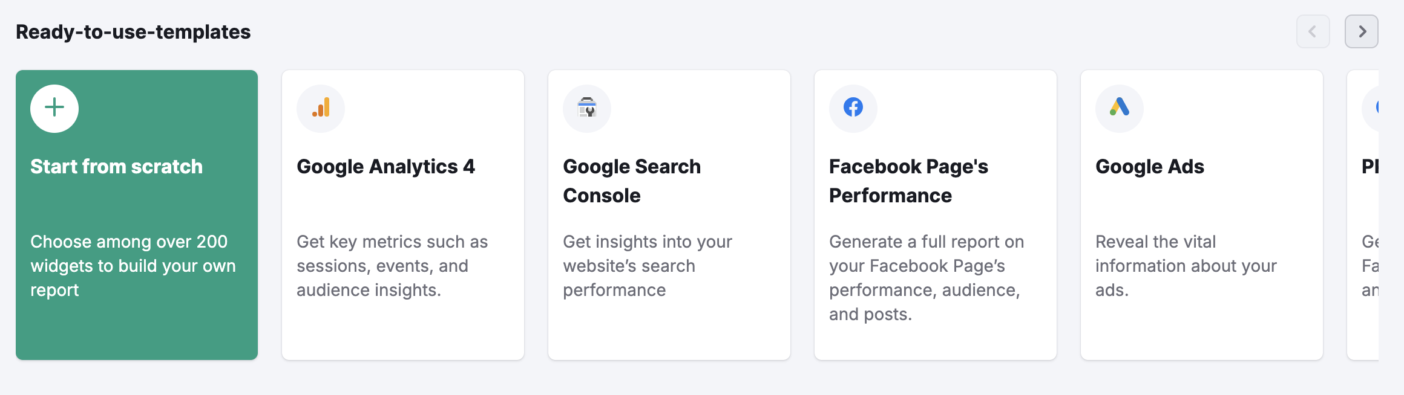This screenshot has height=395, width=1404.
Task: Click the icon on the partially visible template card
Action: (x=1385, y=109)
